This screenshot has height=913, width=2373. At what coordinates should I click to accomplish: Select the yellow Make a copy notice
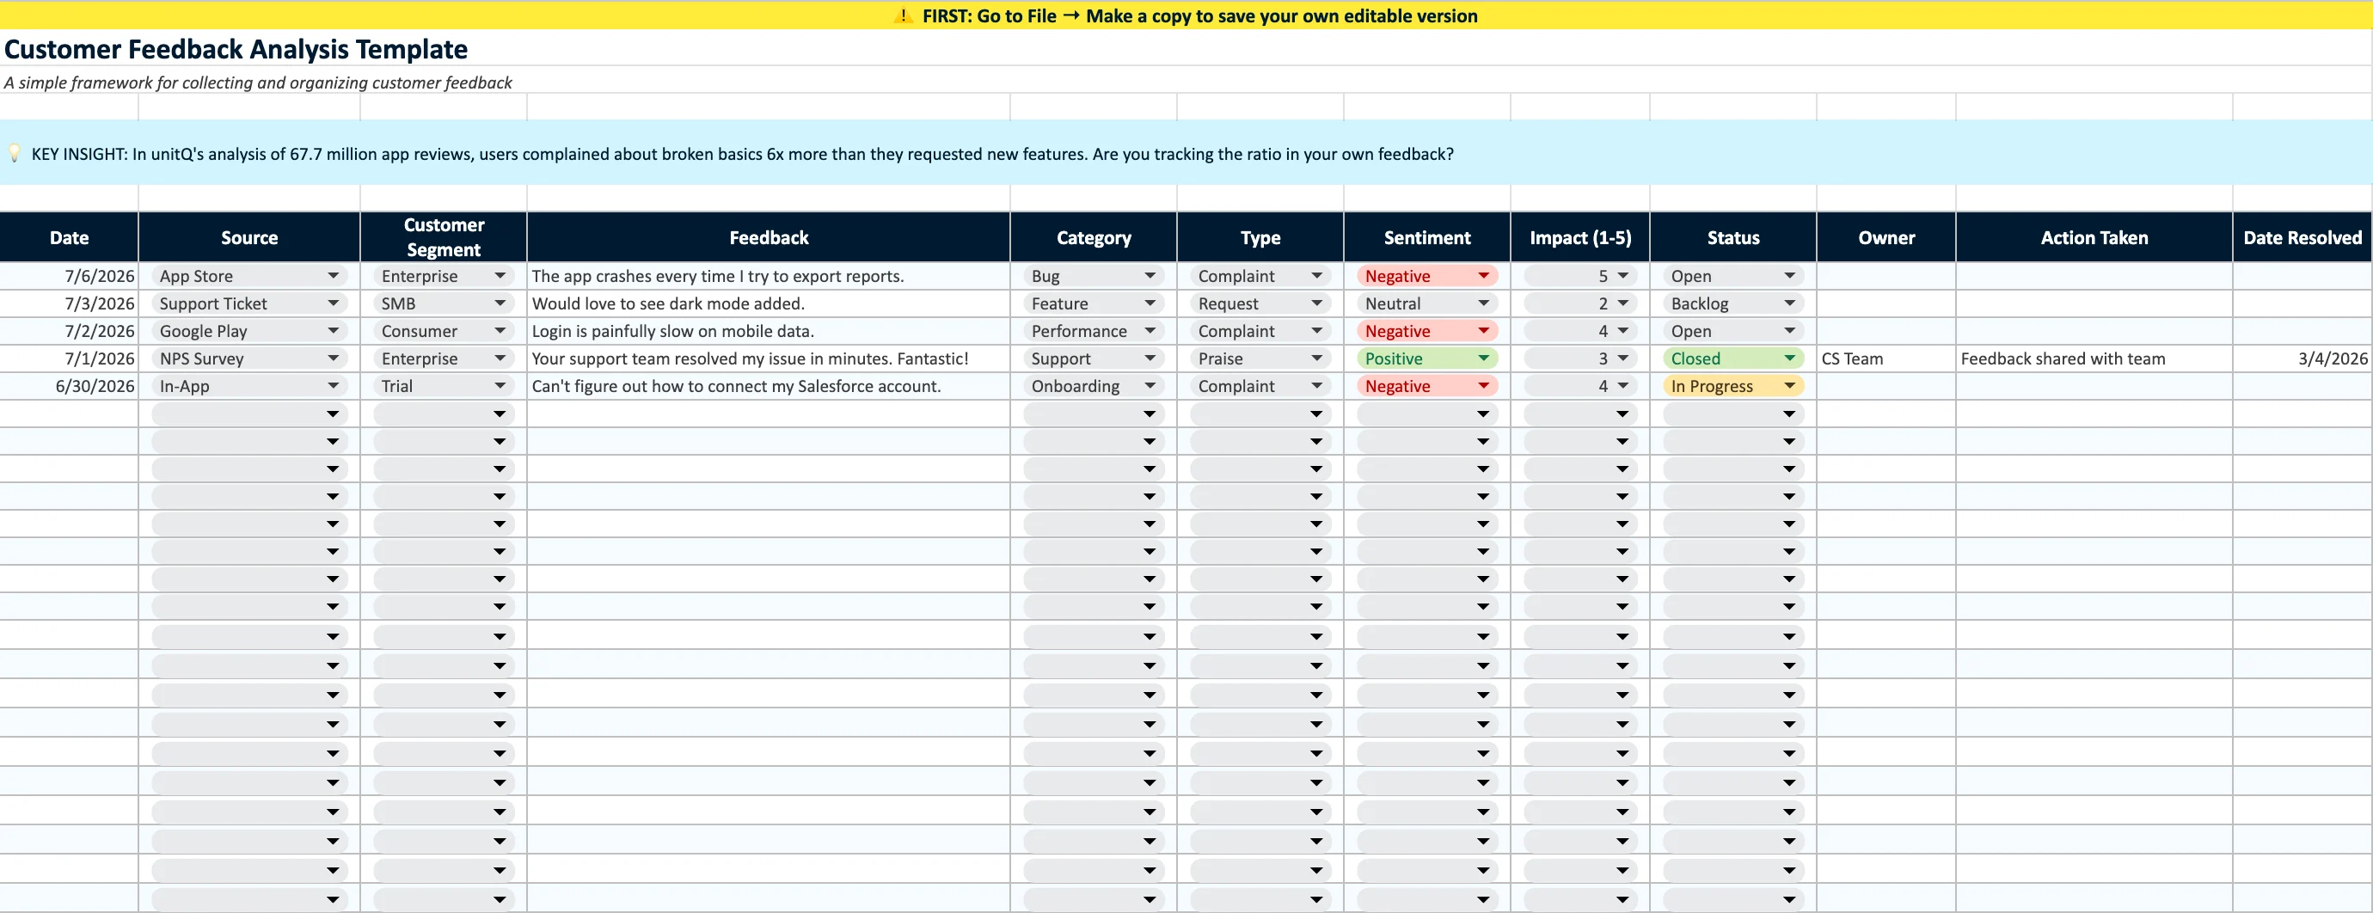click(x=1186, y=15)
